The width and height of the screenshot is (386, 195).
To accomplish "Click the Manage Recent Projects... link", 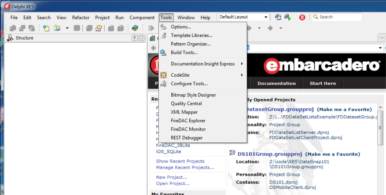I will (x=185, y=168).
